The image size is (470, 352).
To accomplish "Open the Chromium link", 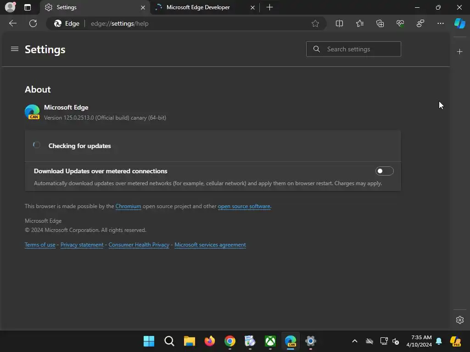I will point(129,206).
